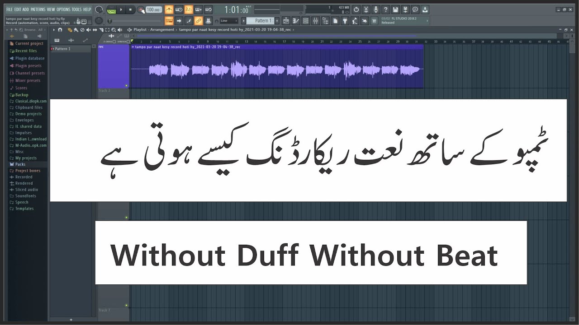Screen dimensions: 579x325
Task: Toggle PAT/SONG mode switch
Action: (111, 9)
